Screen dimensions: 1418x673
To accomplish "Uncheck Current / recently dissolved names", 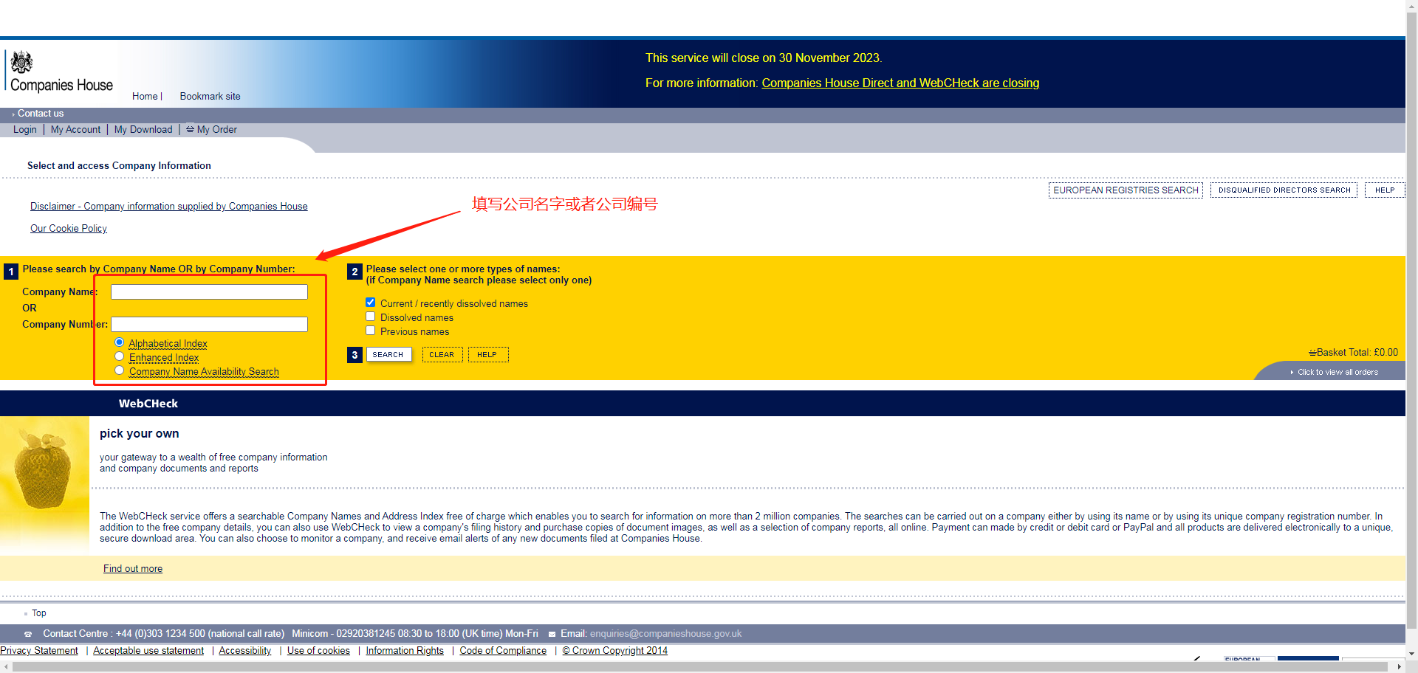I will [x=370, y=303].
